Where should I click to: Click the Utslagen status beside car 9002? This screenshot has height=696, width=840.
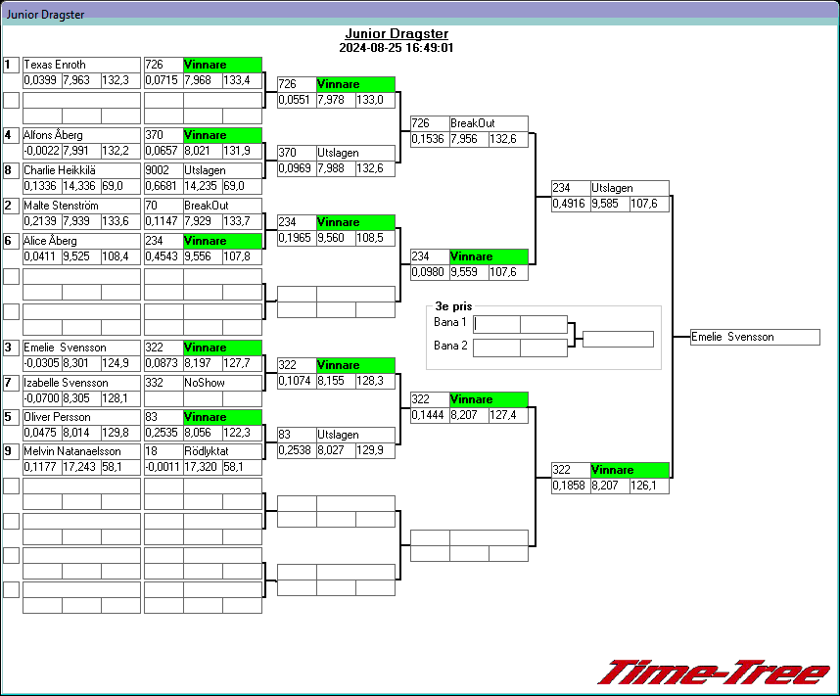222,170
